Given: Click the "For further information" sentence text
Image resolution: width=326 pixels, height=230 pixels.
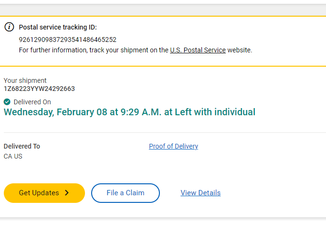Looking at the screenshot, I should pyautogui.click(x=93, y=50).
